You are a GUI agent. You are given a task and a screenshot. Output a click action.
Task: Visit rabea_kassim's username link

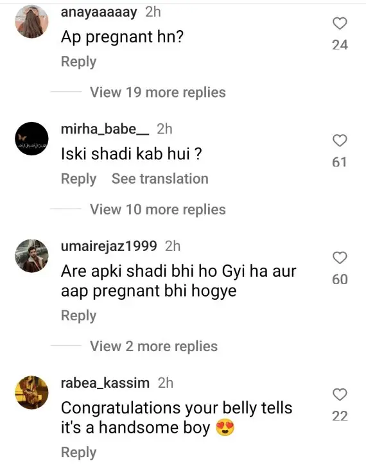[105, 383]
